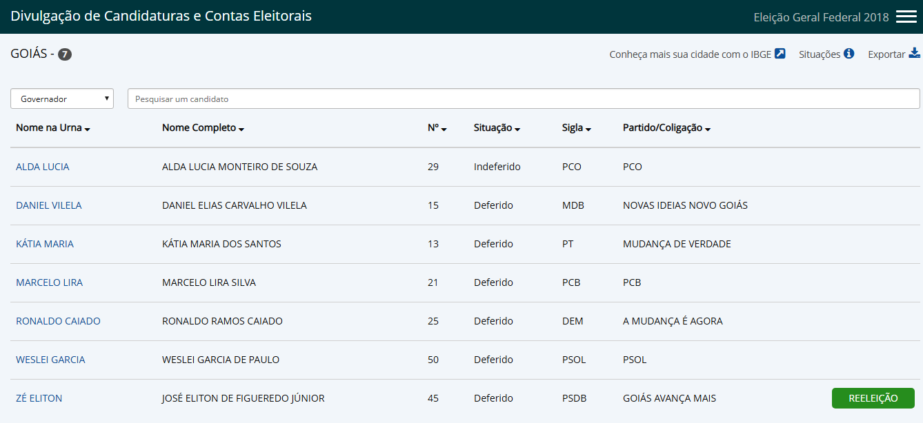Click the green REELEIÇÃO button
The height and width of the screenshot is (423, 923).
(873, 398)
